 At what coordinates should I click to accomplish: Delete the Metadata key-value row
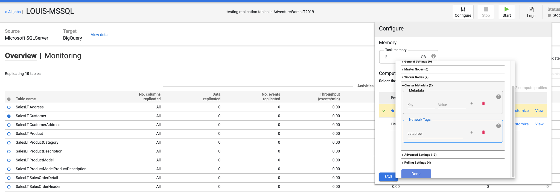(483, 103)
